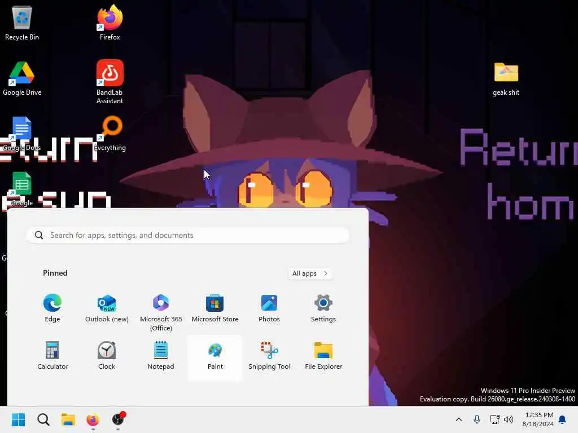Viewport: 578px width, 433px height.
Task: Open the Clock app
Action: coord(107,356)
